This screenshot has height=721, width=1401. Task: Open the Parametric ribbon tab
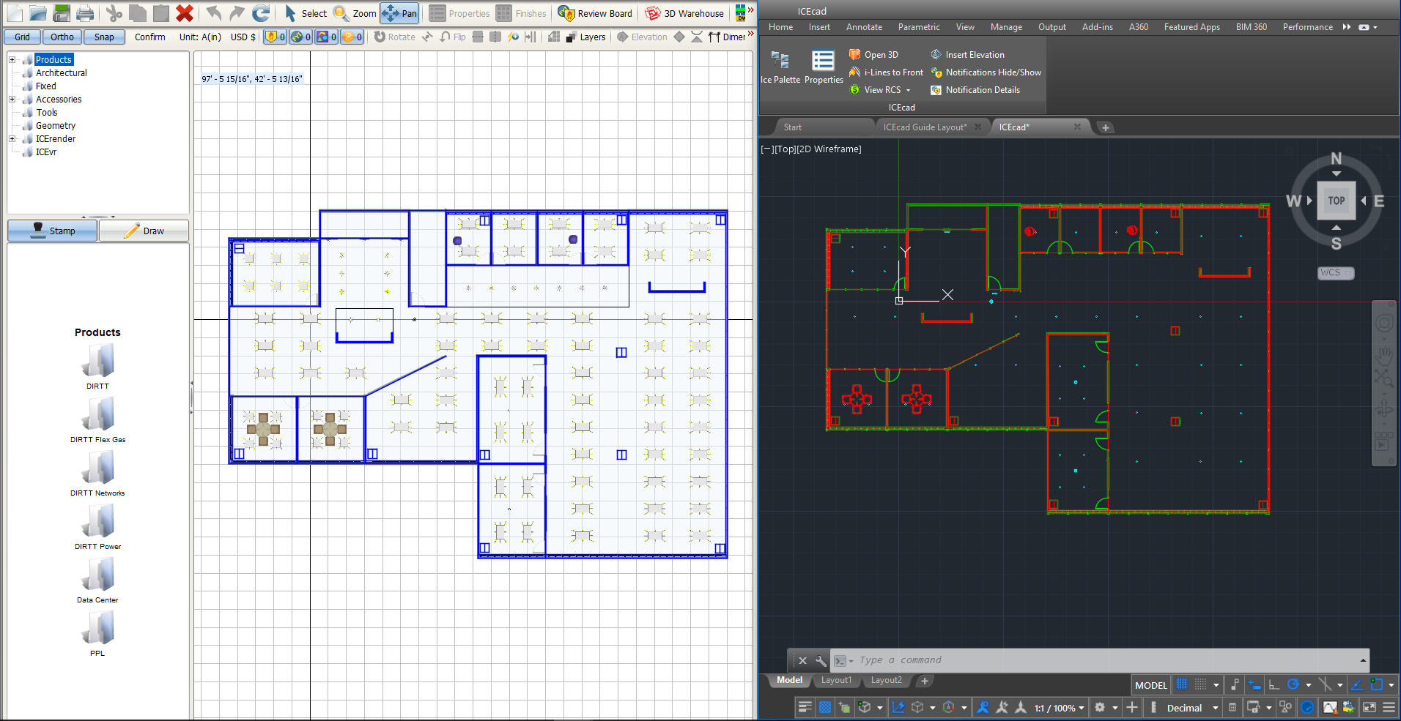[x=919, y=27]
